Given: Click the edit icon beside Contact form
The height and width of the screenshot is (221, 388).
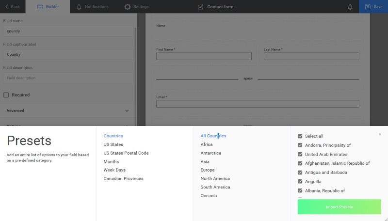Looking at the screenshot, I should pyautogui.click(x=201, y=7).
